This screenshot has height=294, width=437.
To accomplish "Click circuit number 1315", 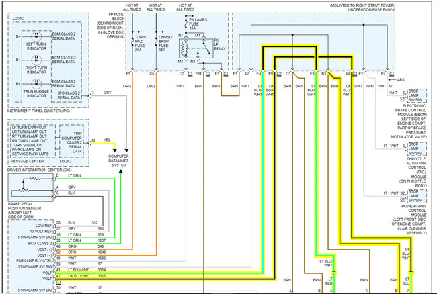I will coord(102,276).
